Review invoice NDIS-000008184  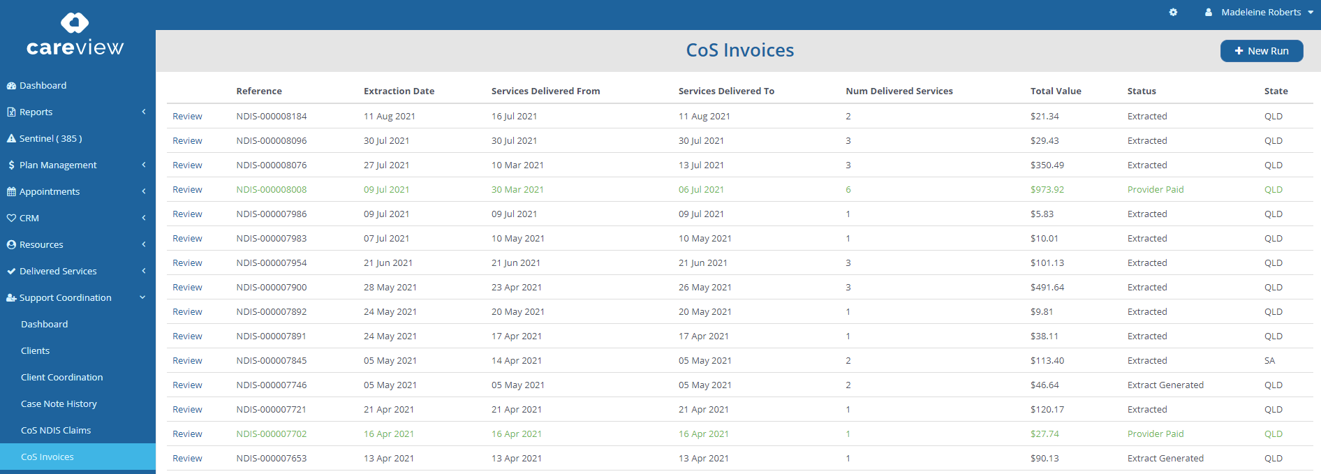(187, 117)
